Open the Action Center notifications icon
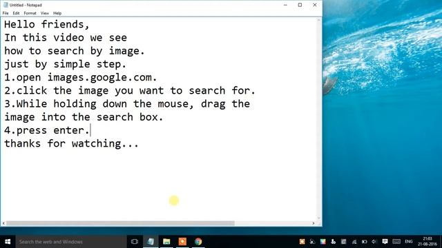The height and width of the screenshot is (248, 442). click(x=385, y=242)
